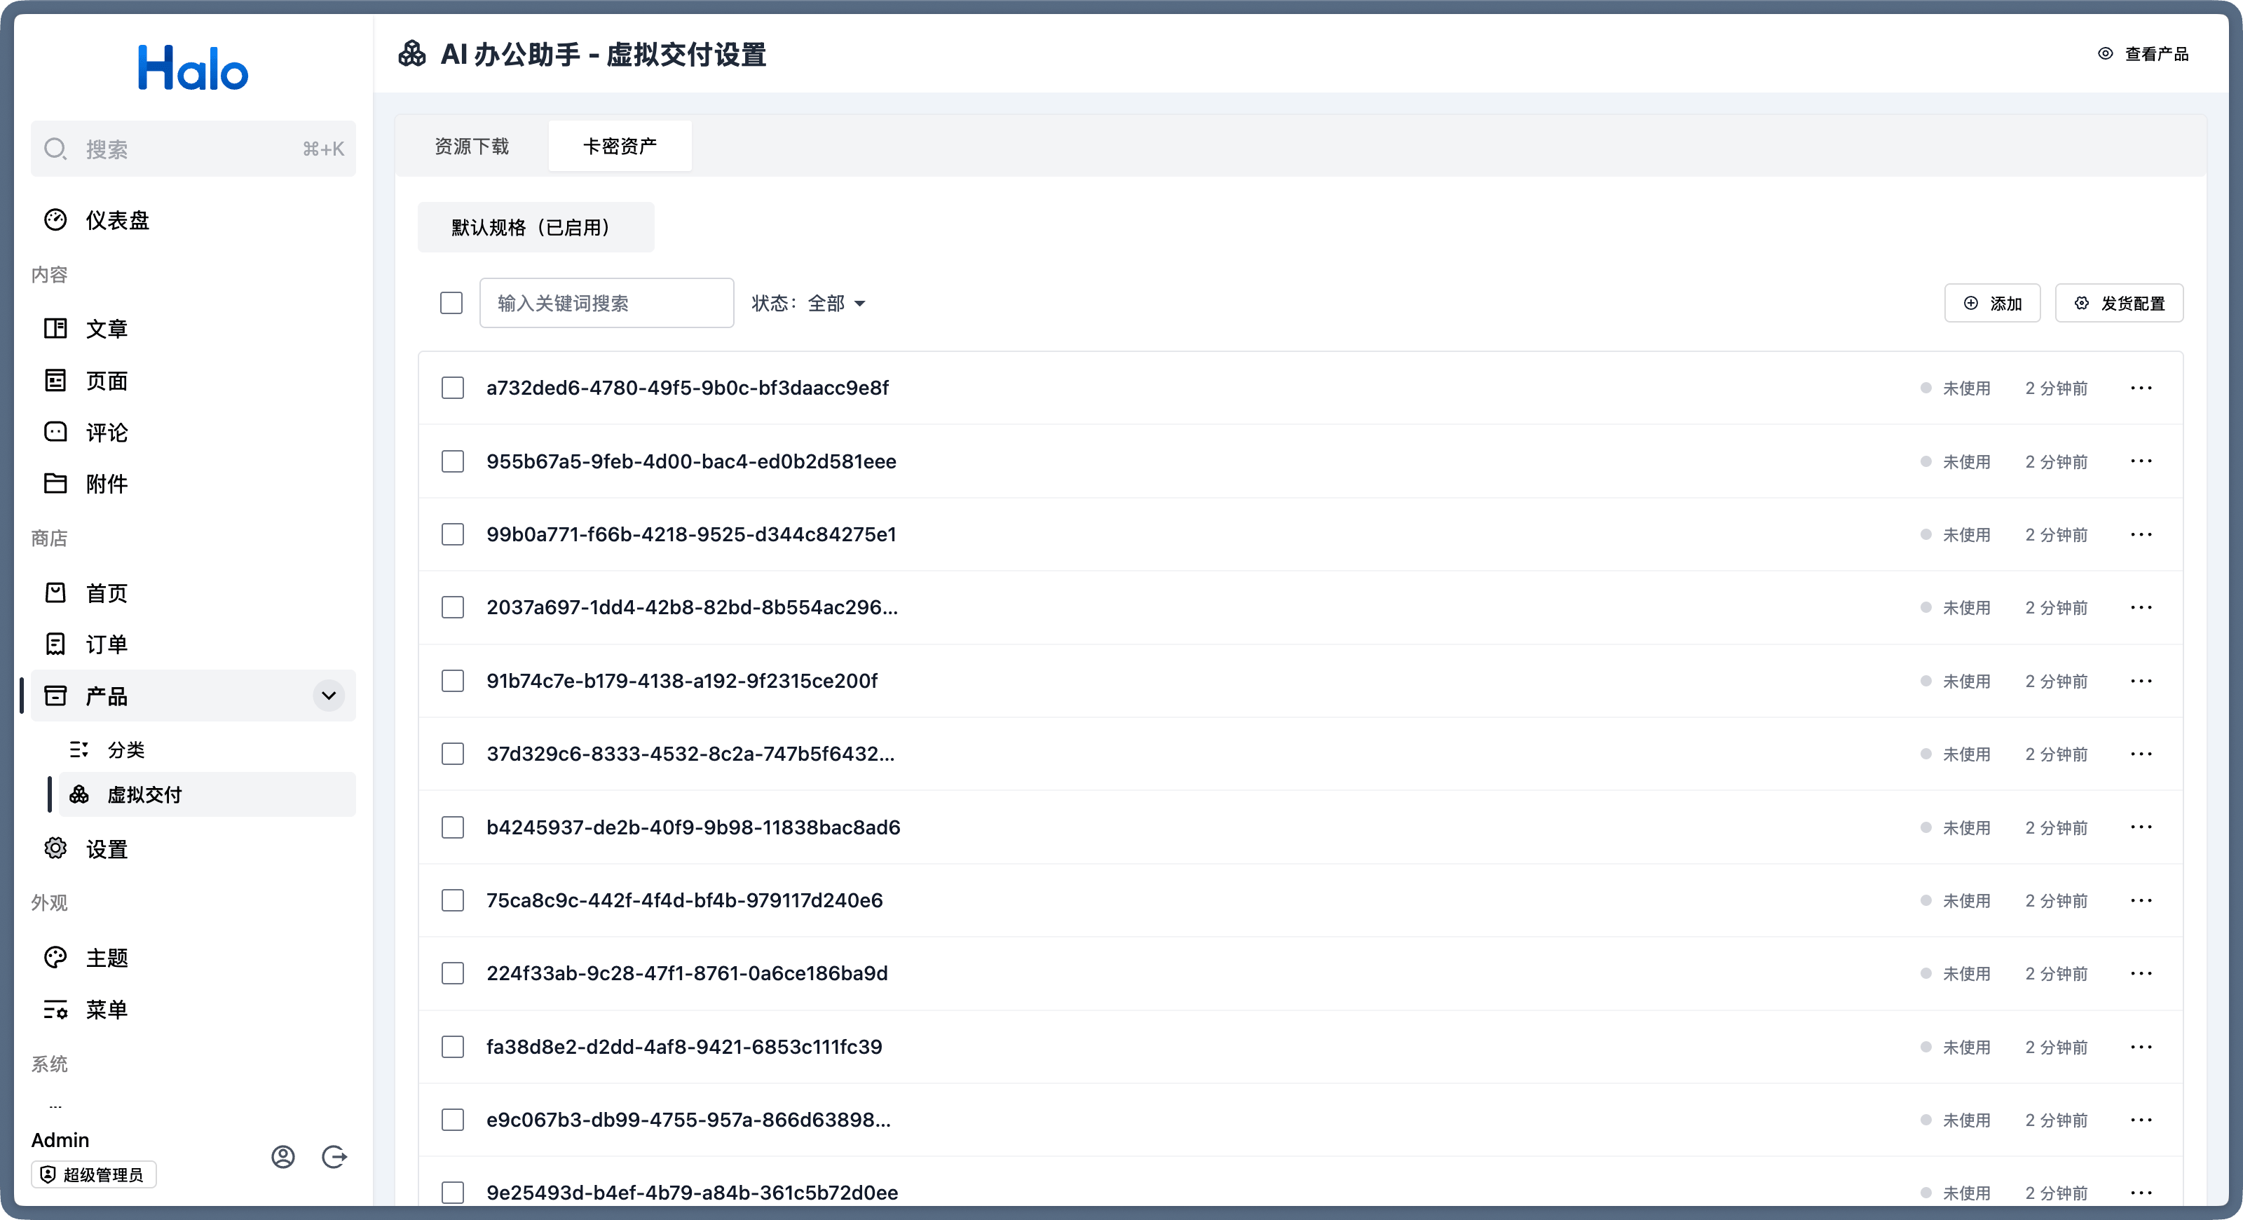The height and width of the screenshot is (1220, 2243).
Task: Click the logout icon in sidebar footer
Action: pyautogui.click(x=334, y=1156)
